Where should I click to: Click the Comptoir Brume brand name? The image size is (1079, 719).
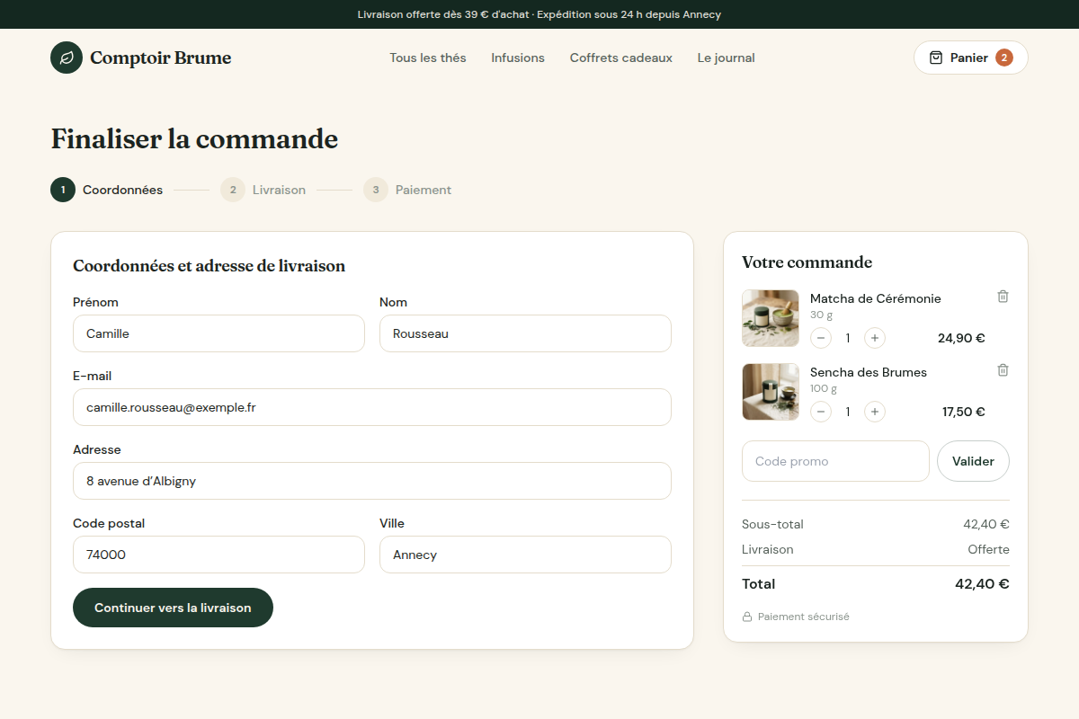[x=161, y=58]
